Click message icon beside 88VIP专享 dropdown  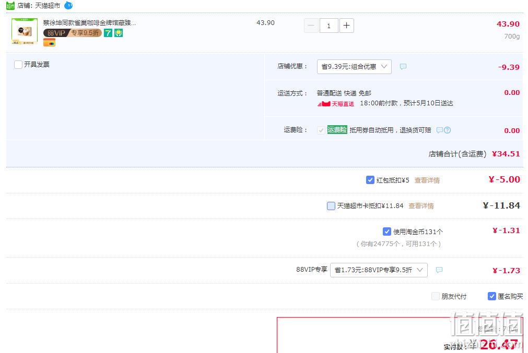439,270
